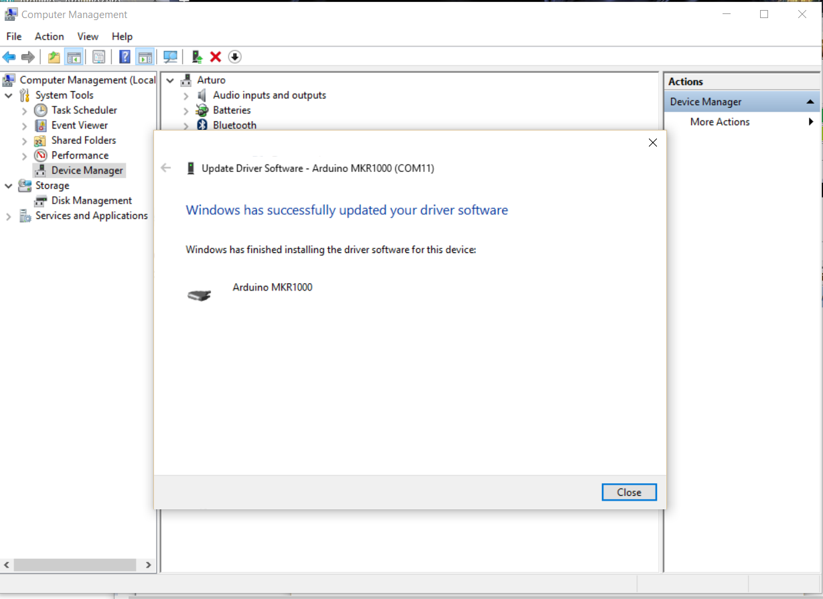Click Scan for hardware changes icon

(171, 57)
